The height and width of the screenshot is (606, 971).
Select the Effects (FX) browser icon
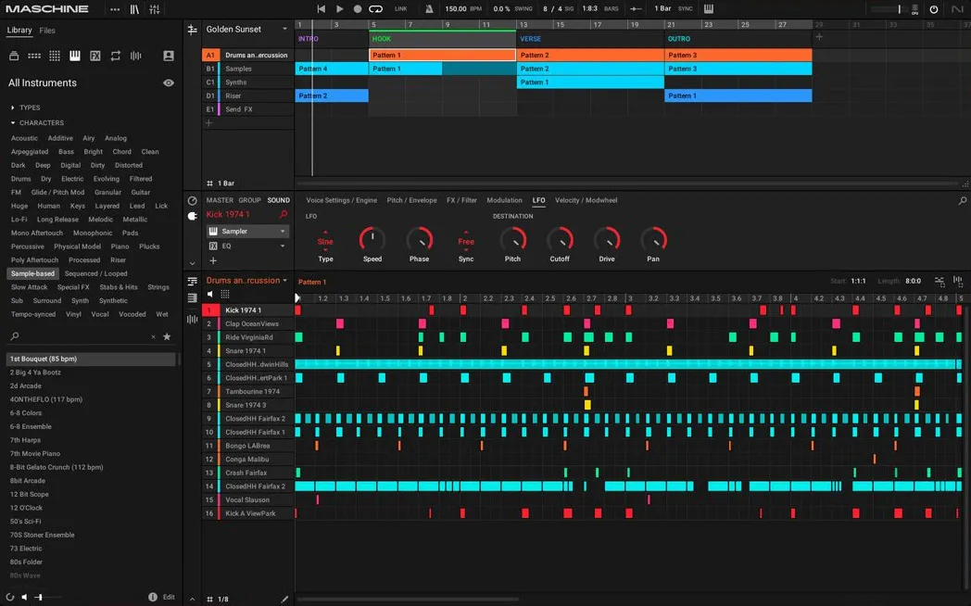pyautogui.click(x=95, y=57)
